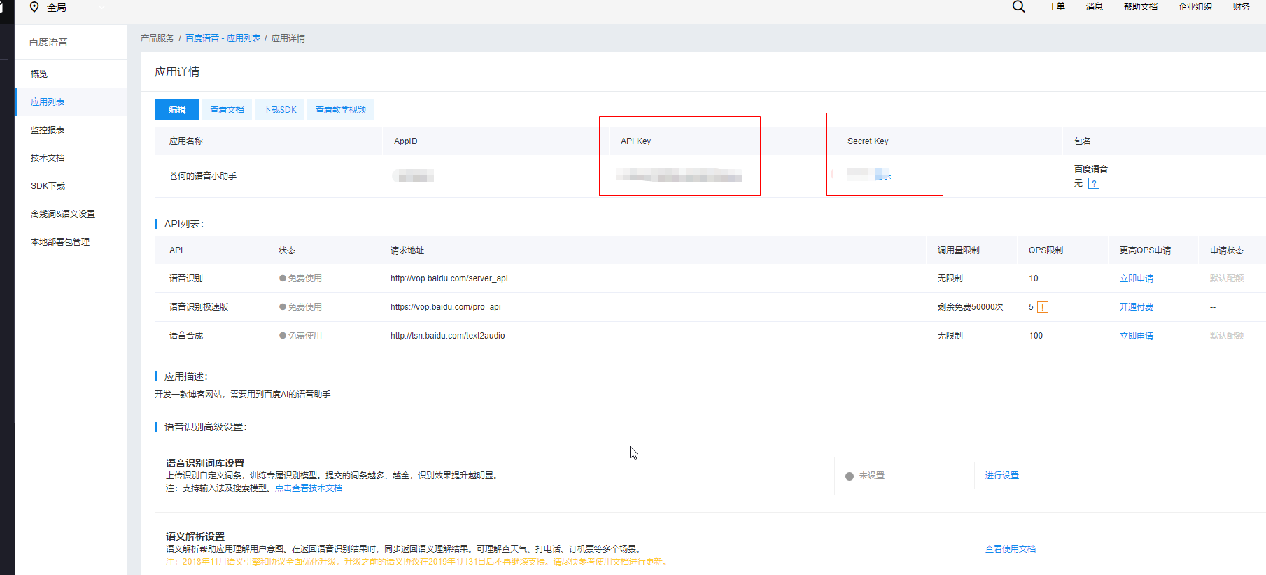The image size is (1266, 575).
Task: Click the blurred API Key value
Action: pyautogui.click(x=679, y=175)
